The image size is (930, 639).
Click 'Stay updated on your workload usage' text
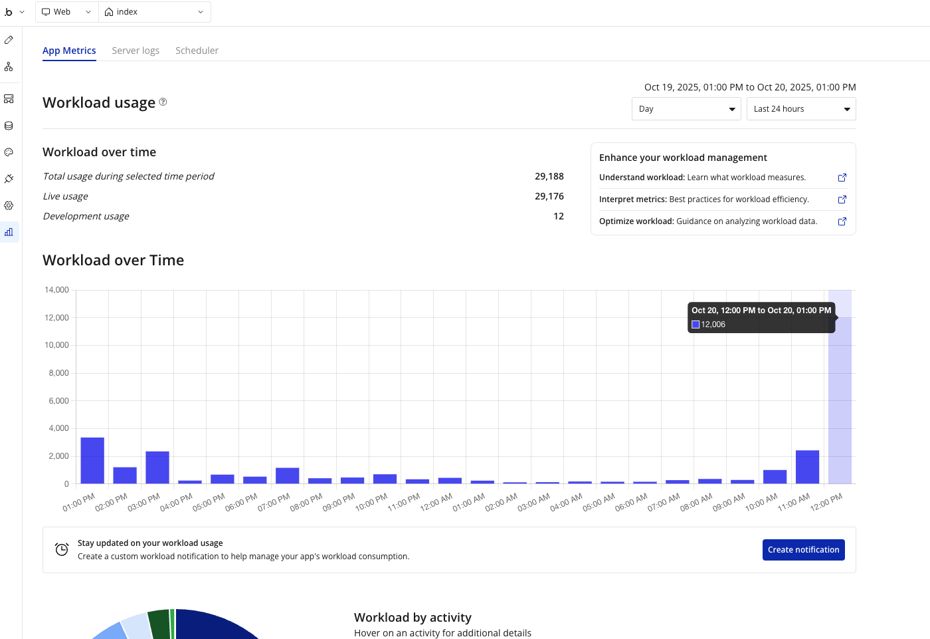point(150,543)
